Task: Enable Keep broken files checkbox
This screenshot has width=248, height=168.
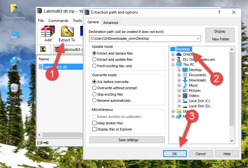Action: tap(94, 123)
